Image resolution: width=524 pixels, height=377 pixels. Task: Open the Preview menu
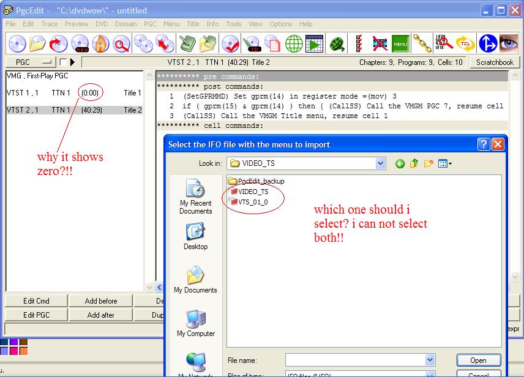coord(77,24)
